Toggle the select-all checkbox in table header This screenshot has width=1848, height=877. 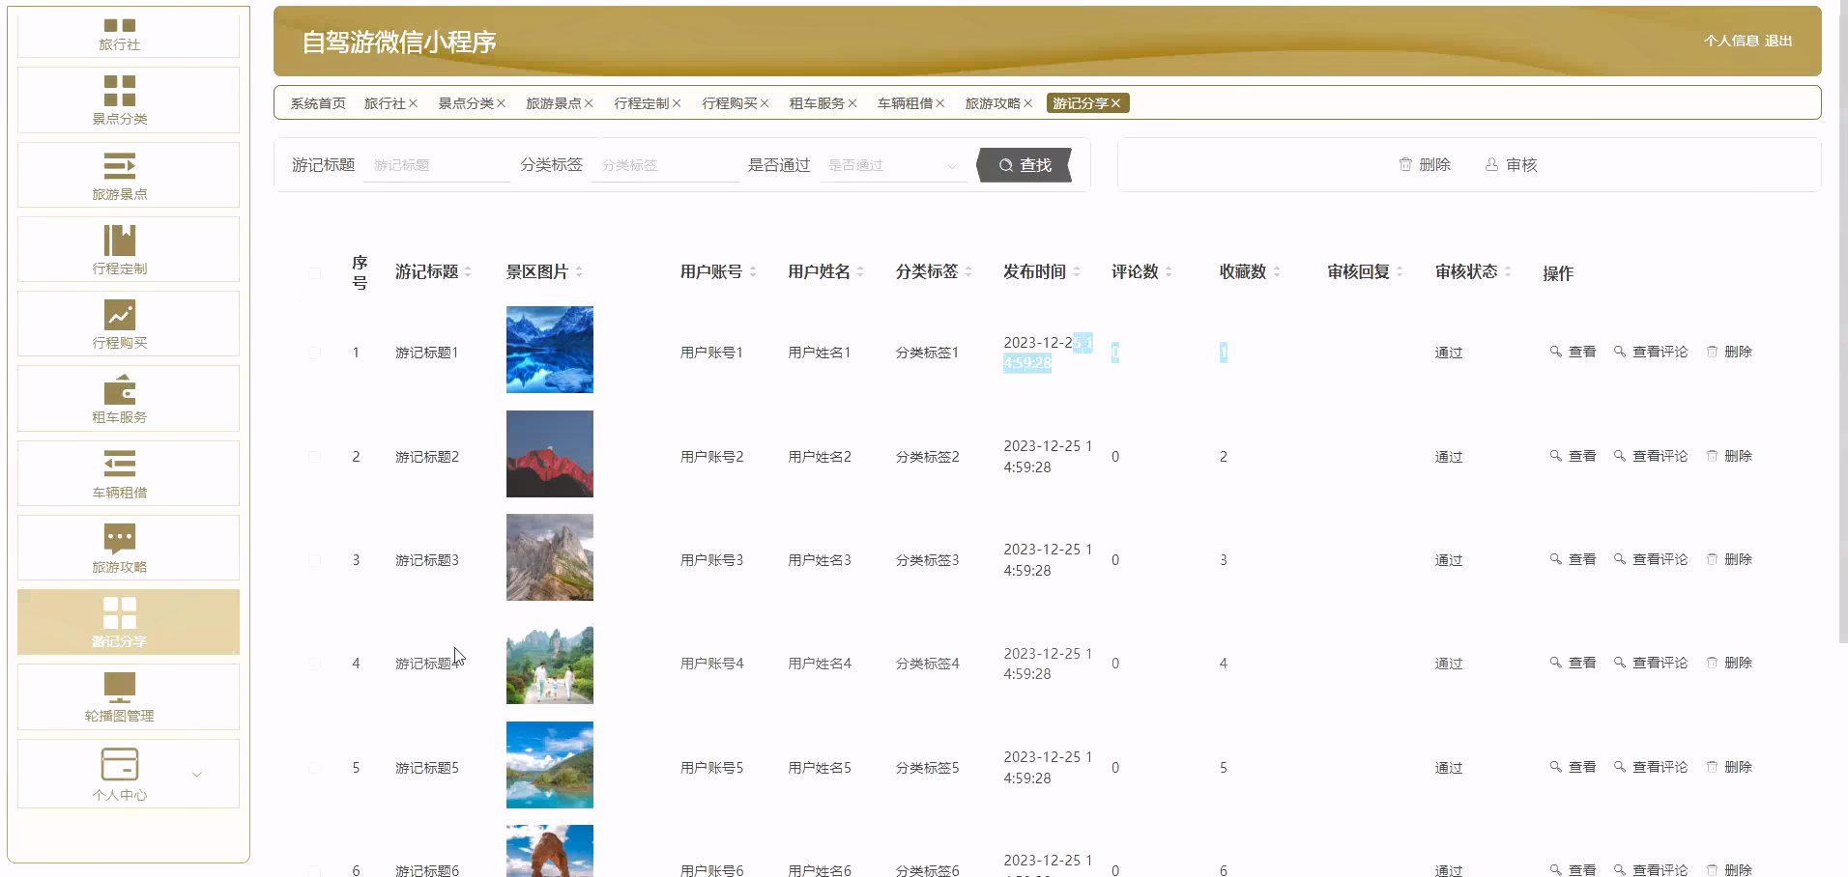[x=314, y=273]
